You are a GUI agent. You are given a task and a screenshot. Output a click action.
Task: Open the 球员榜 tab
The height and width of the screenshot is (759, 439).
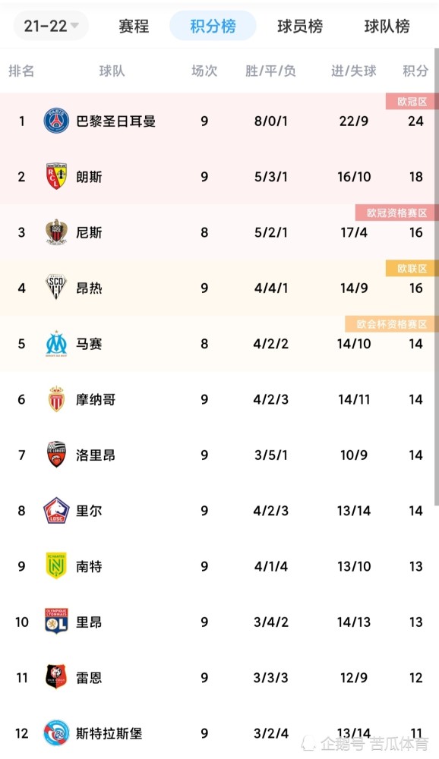300,26
